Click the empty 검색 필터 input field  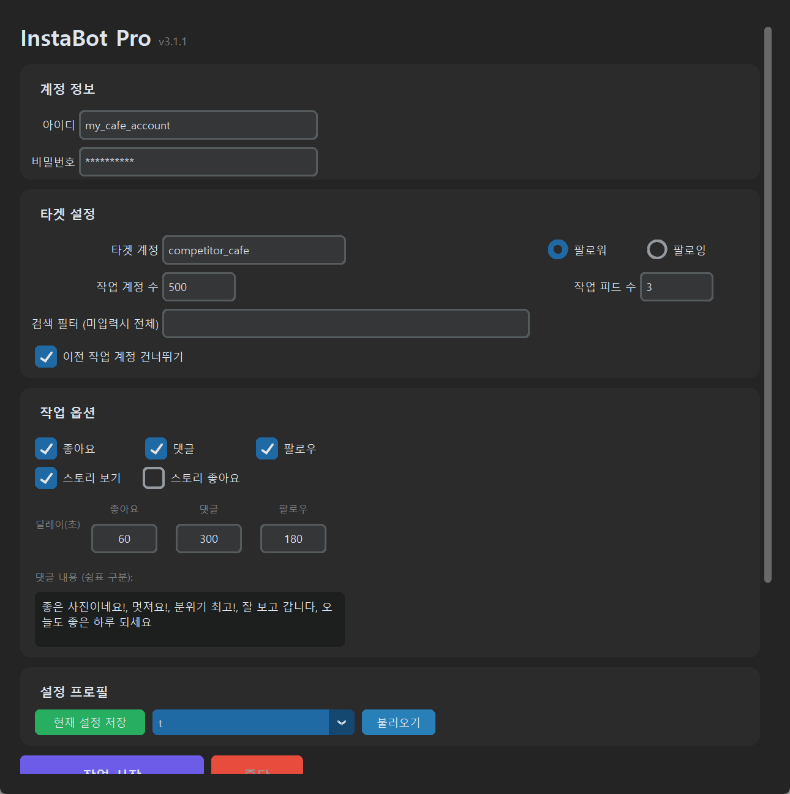346,323
